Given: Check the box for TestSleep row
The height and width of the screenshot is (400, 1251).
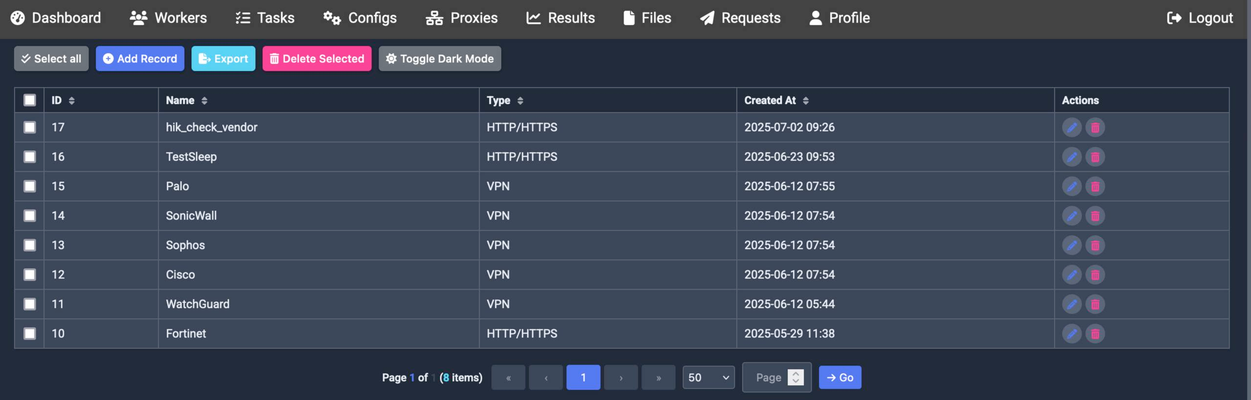Looking at the screenshot, I should tap(30, 157).
